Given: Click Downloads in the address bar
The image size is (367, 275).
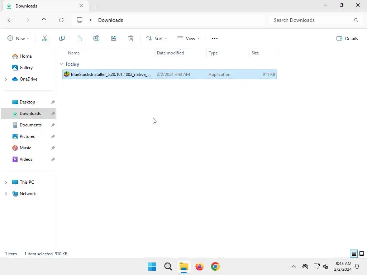Looking at the screenshot, I should [110, 20].
